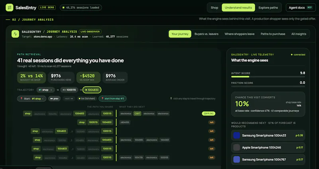This screenshot has width=319, height=169.
Task: Click the MCP badge beside Agent docs
Action: point(310,8)
